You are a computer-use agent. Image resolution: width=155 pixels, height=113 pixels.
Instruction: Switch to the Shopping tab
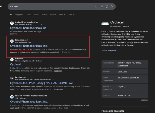(19, 14)
